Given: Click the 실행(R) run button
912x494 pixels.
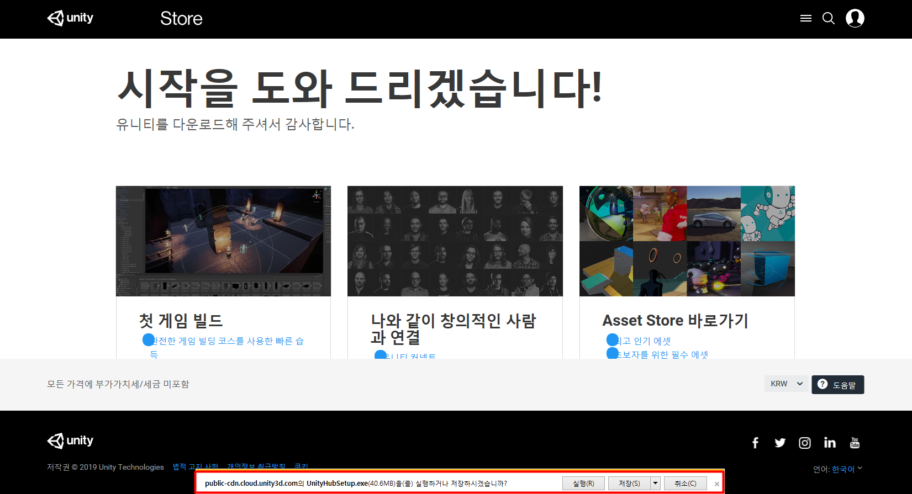Looking at the screenshot, I should point(583,484).
